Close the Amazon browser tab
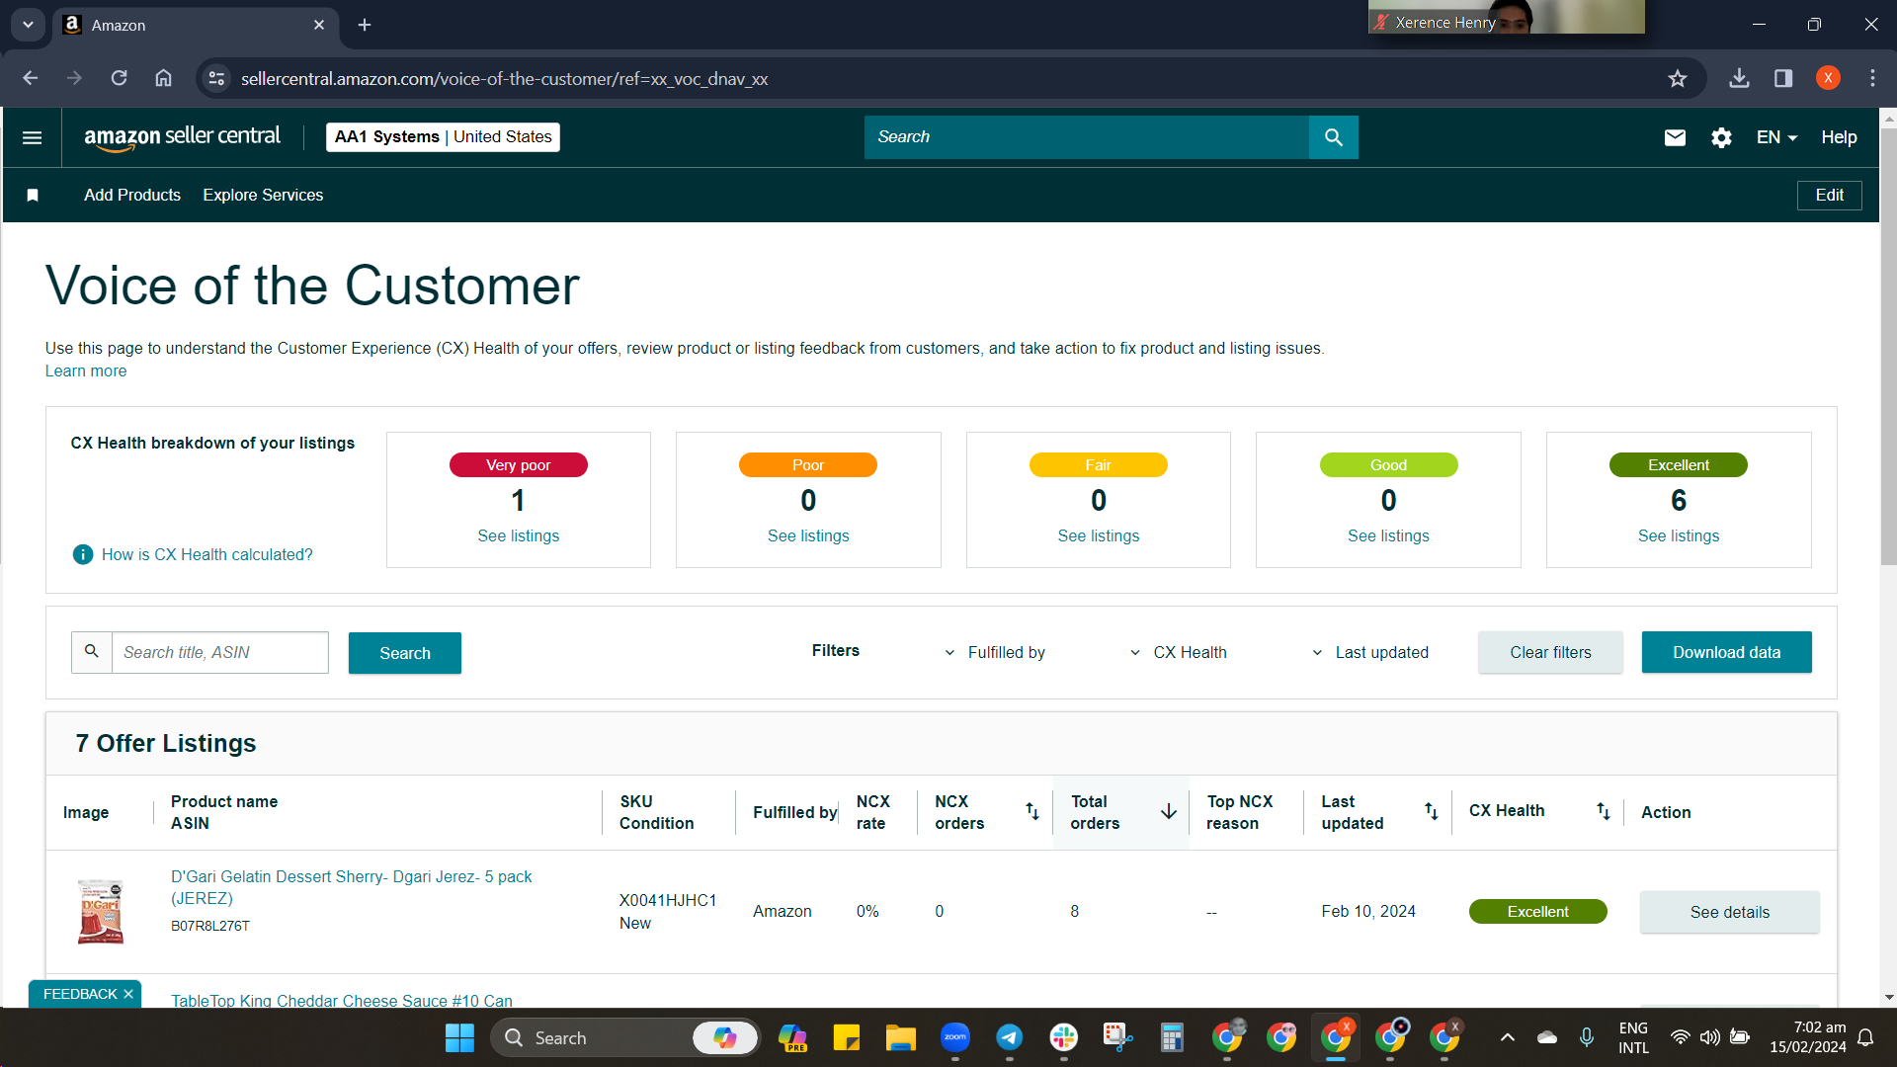Viewport: 1897px width, 1067px height. pos(319,25)
